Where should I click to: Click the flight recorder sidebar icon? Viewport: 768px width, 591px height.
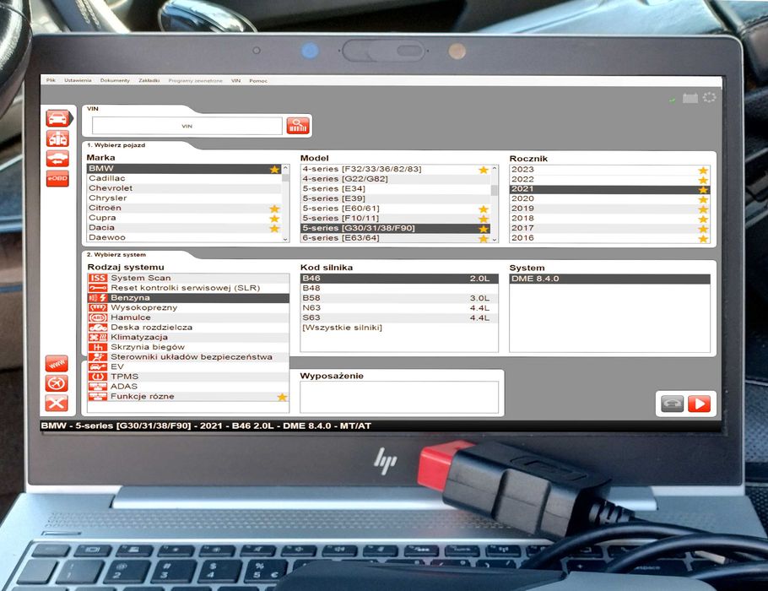tap(57, 383)
